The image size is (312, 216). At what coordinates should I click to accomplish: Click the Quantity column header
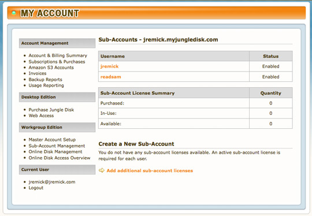click(x=271, y=93)
